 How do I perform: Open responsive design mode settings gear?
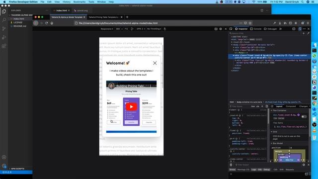tap(221, 29)
